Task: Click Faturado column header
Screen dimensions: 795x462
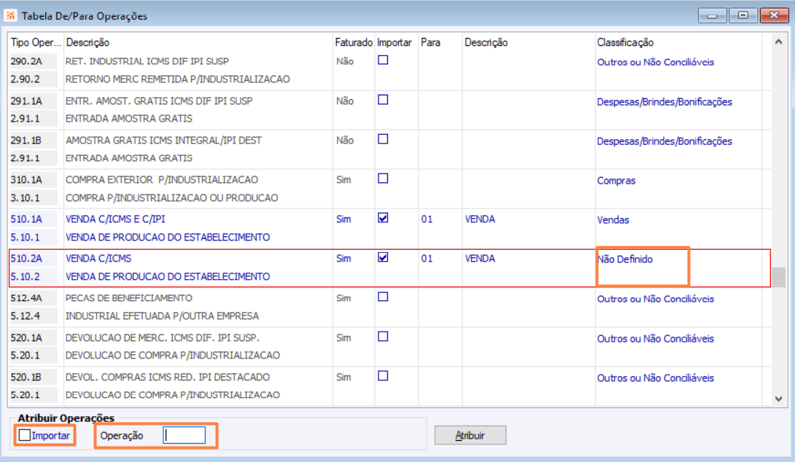Action: pyautogui.click(x=354, y=42)
